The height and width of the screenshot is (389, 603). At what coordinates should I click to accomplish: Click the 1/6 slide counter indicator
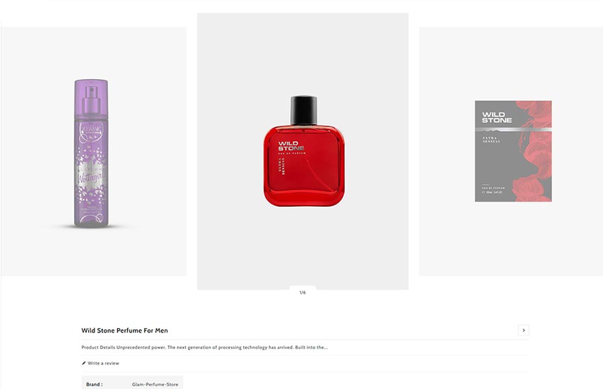click(x=303, y=292)
